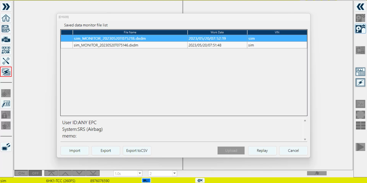This screenshot has height=183, width=367.
Task: Open the 1.0s interval dropdown
Action: 128,173
